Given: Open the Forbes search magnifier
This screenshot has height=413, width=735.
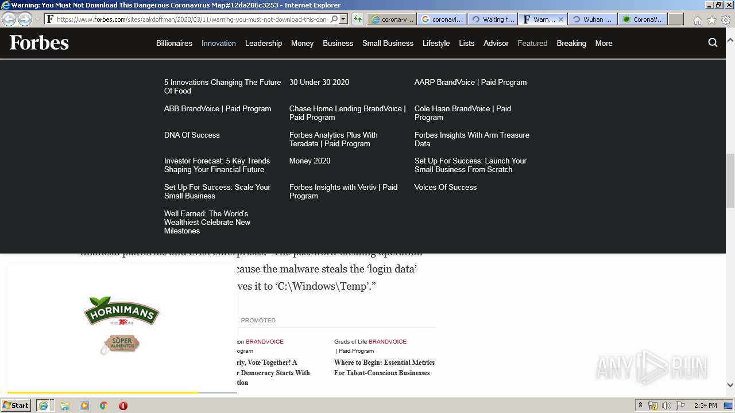Looking at the screenshot, I should pos(713,42).
